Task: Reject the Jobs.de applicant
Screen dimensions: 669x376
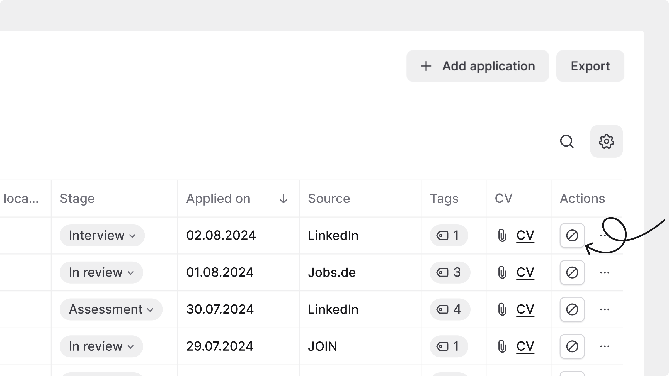Action: (x=572, y=272)
